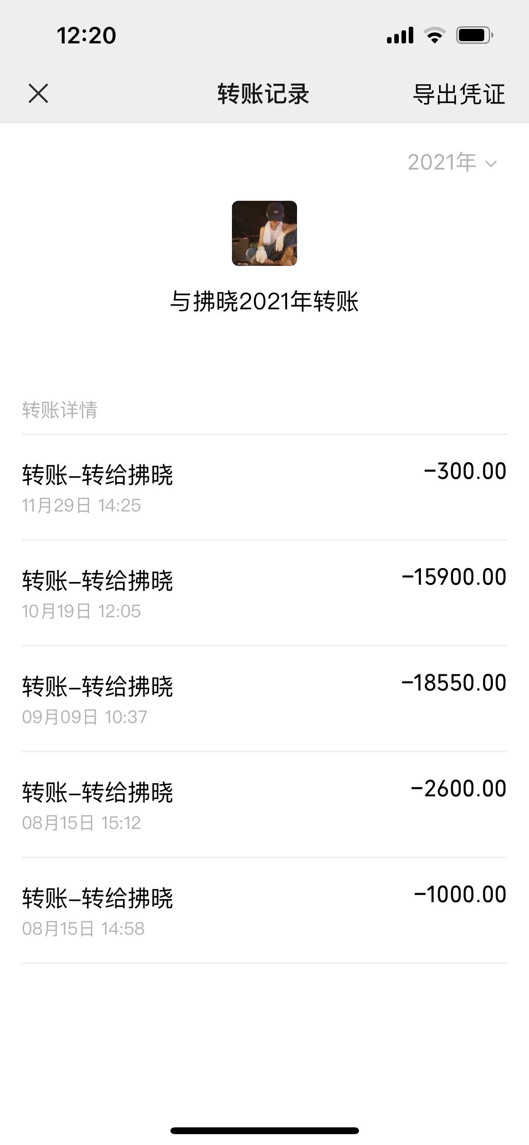Screen dimensions: 529x1145
Task: Tap the cellular signal bars icon
Action: (400, 35)
